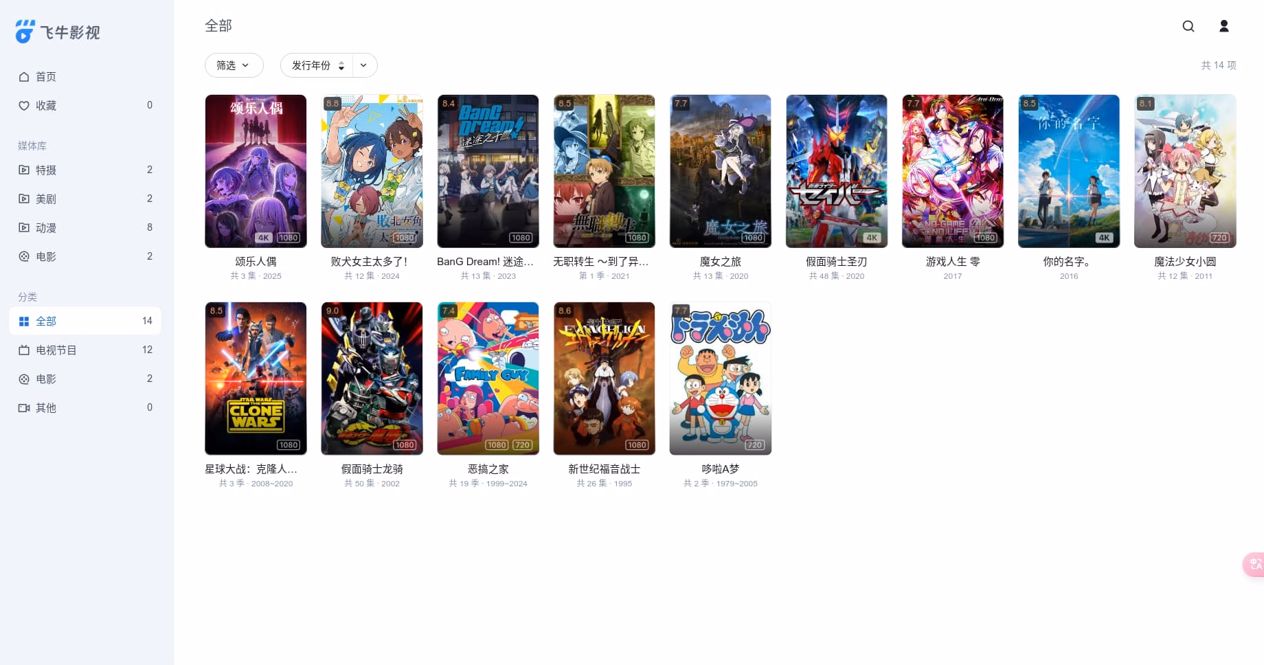
Task: Click the 魔法少女小圆 title text
Action: pos(1184,262)
